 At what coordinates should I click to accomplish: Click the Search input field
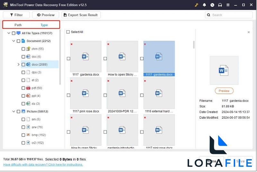pos(229,15)
